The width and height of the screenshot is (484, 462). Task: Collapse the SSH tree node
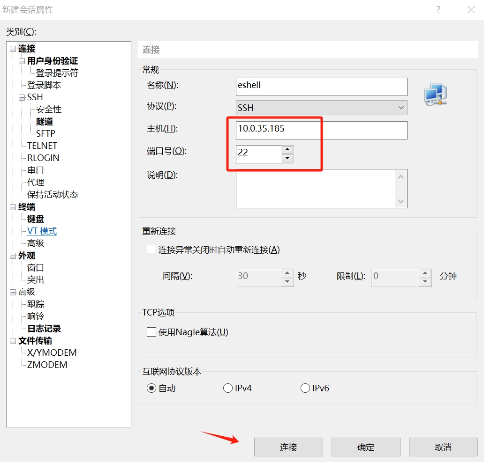pos(22,97)
